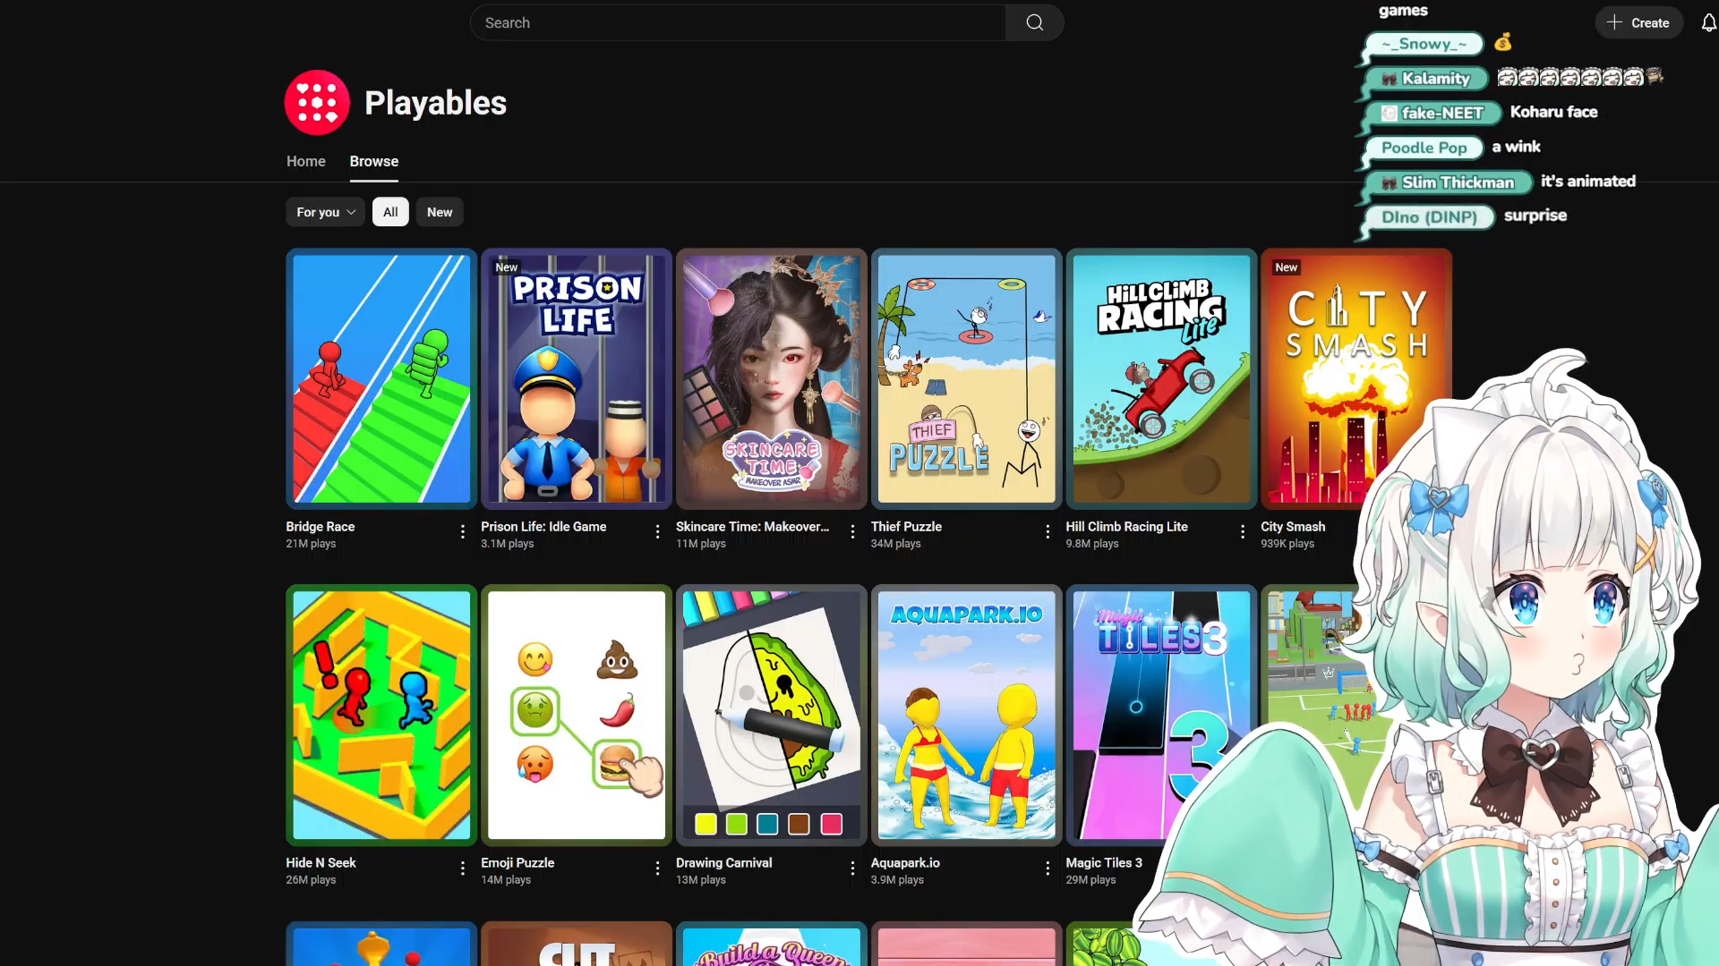The width and height of the screenshot is (1719, 966).
Task: Click the Prison Life: Idle Game title
Action: pyautogui.click(x=543, y=527)
